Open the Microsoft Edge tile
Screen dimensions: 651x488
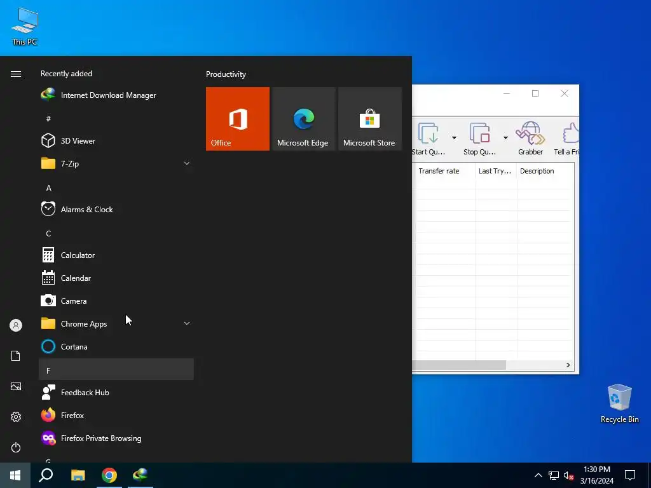[x=303, y=119]
